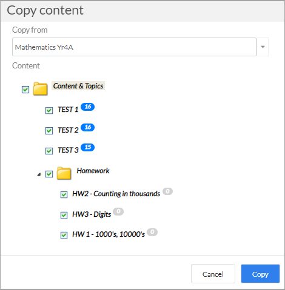This screenshot has height=290, width=285.
Task: Click the blue 16 badge beside TEST 2
Action: point(88,127)
